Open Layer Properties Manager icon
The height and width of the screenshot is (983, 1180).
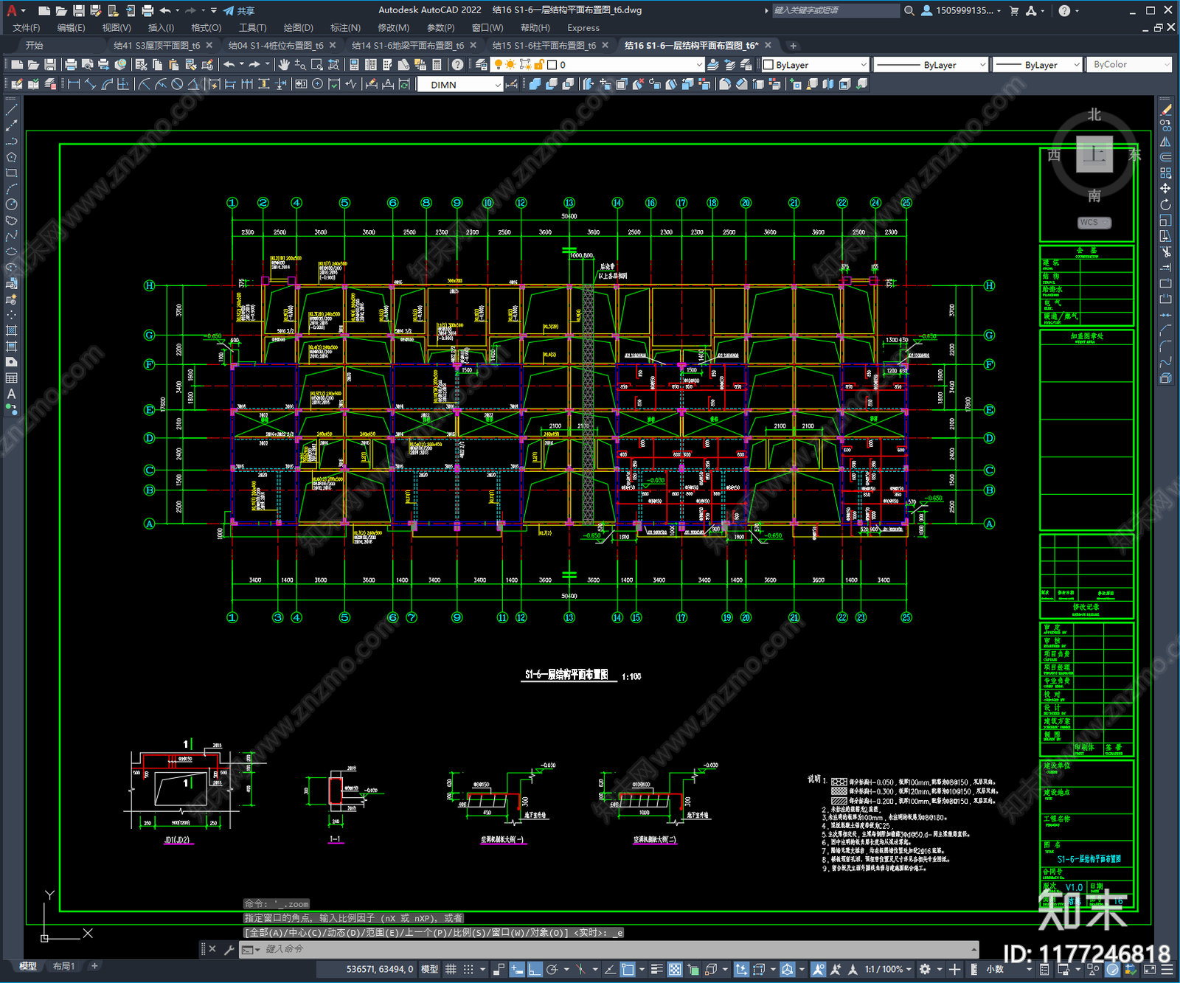point(481,65)
